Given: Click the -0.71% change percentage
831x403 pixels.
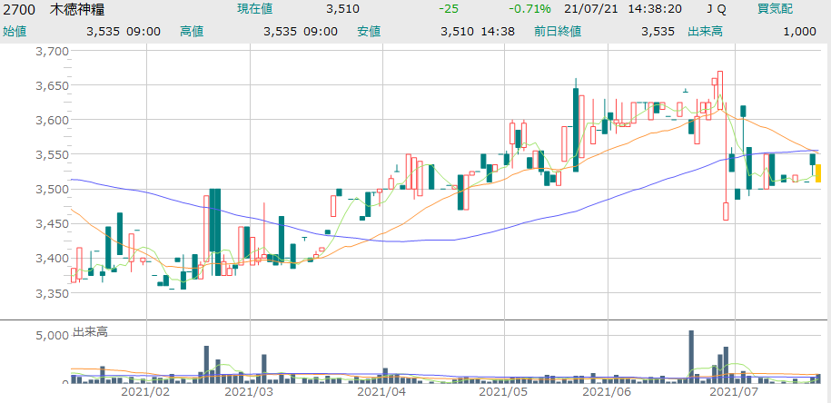Looking at the screenshot, I should coord(529,9).
